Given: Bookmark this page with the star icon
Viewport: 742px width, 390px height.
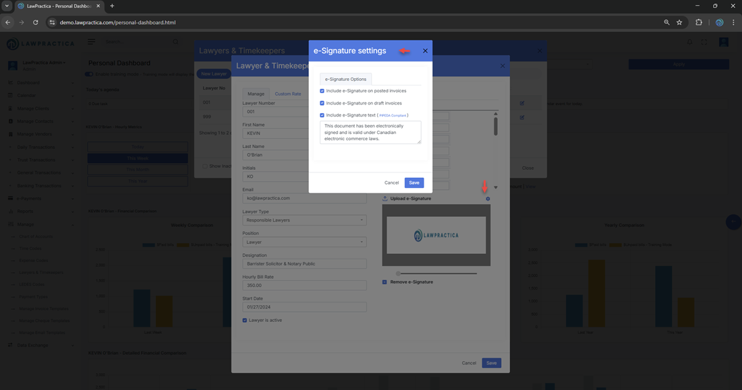Looking at the screenshot, I should pyautogui.click(x=679, y=22).
